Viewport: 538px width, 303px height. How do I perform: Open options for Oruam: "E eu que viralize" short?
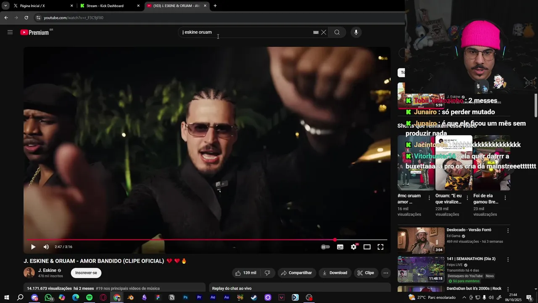[x=467, y=198]
